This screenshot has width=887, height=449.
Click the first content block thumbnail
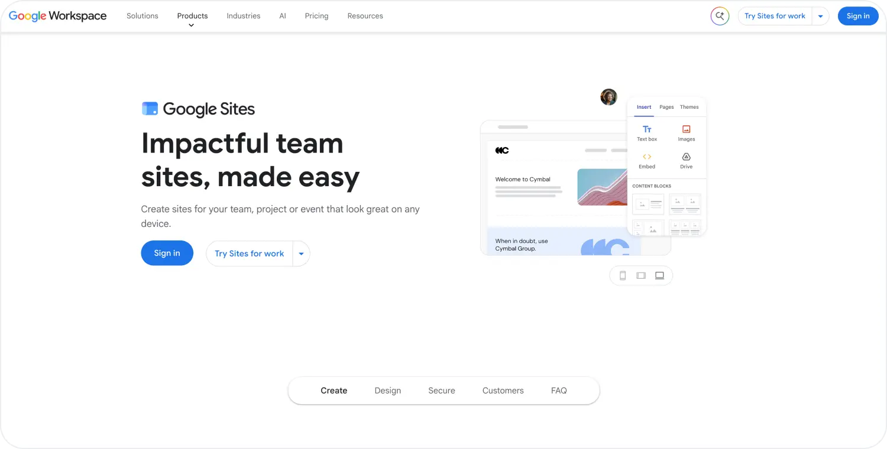tap(648, 204)
